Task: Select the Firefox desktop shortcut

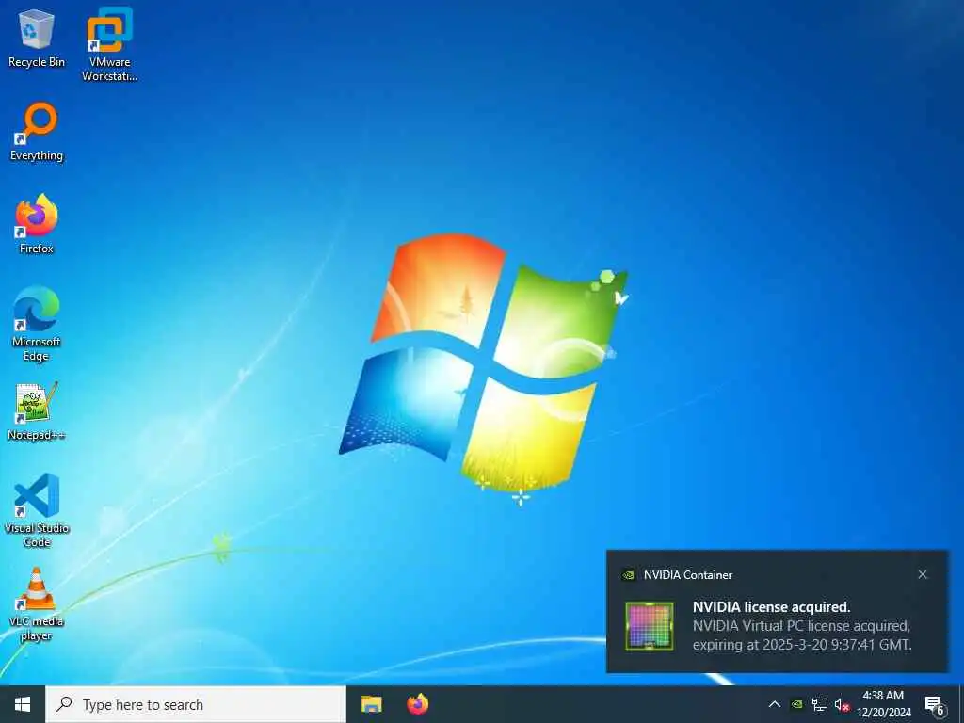Action: pos(37,224)
